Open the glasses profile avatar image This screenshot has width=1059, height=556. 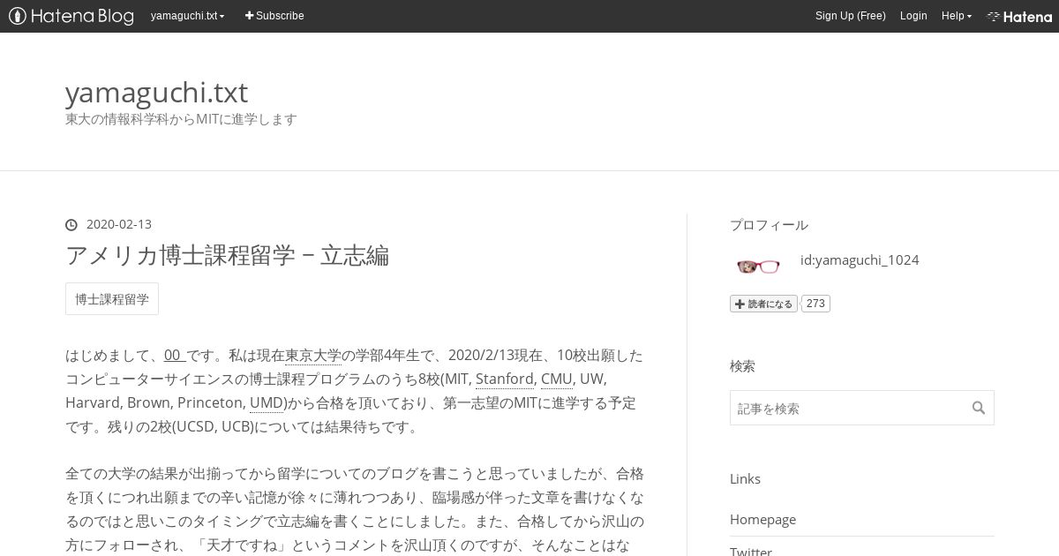click(x=757, y=266)
